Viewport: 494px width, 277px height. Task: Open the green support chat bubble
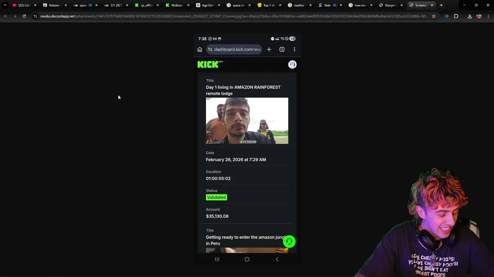289,242
